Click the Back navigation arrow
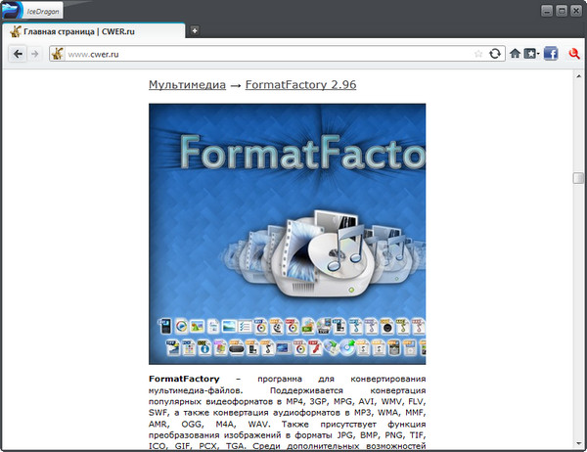This screenshot has height=452, width=587. coord(18,53)
